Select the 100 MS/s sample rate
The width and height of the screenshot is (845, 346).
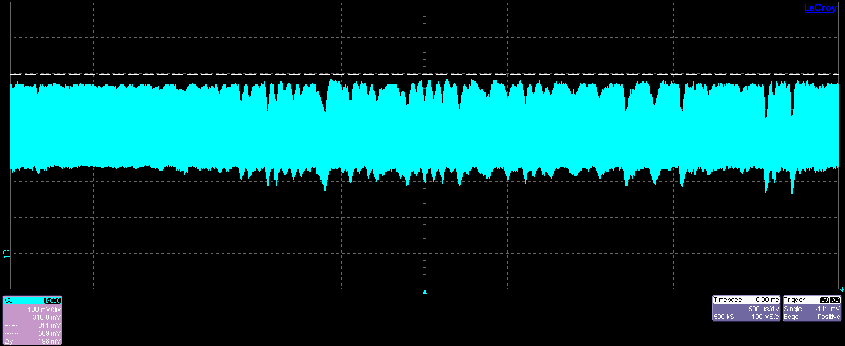(x=765, y=317)
